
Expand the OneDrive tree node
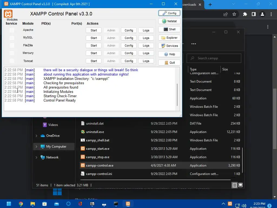[x=37, y=136]
